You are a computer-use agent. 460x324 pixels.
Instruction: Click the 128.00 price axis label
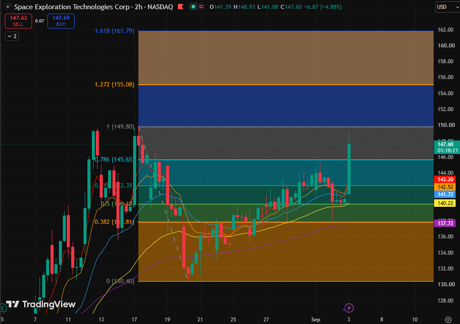[446, 300]
